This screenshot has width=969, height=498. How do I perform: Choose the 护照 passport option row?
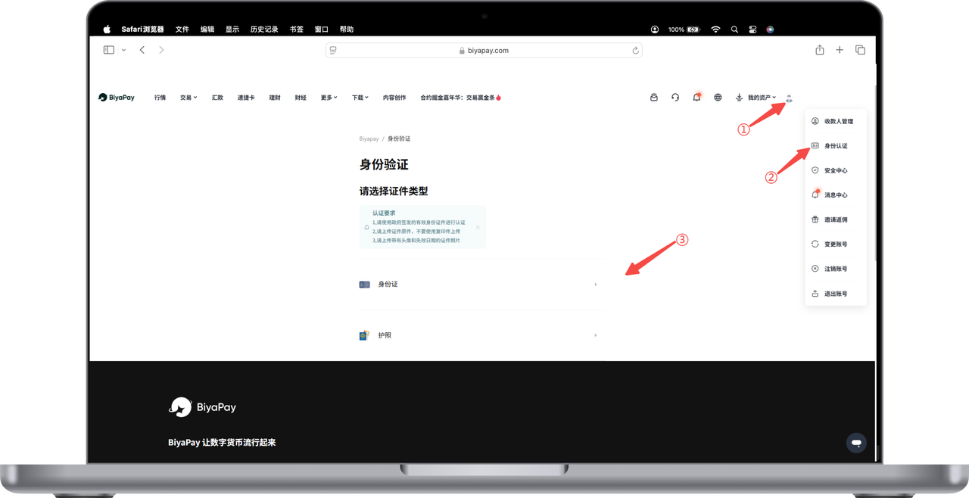pos(478,335)
